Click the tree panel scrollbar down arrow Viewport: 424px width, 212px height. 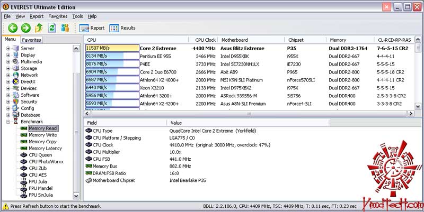click(76, 196)
